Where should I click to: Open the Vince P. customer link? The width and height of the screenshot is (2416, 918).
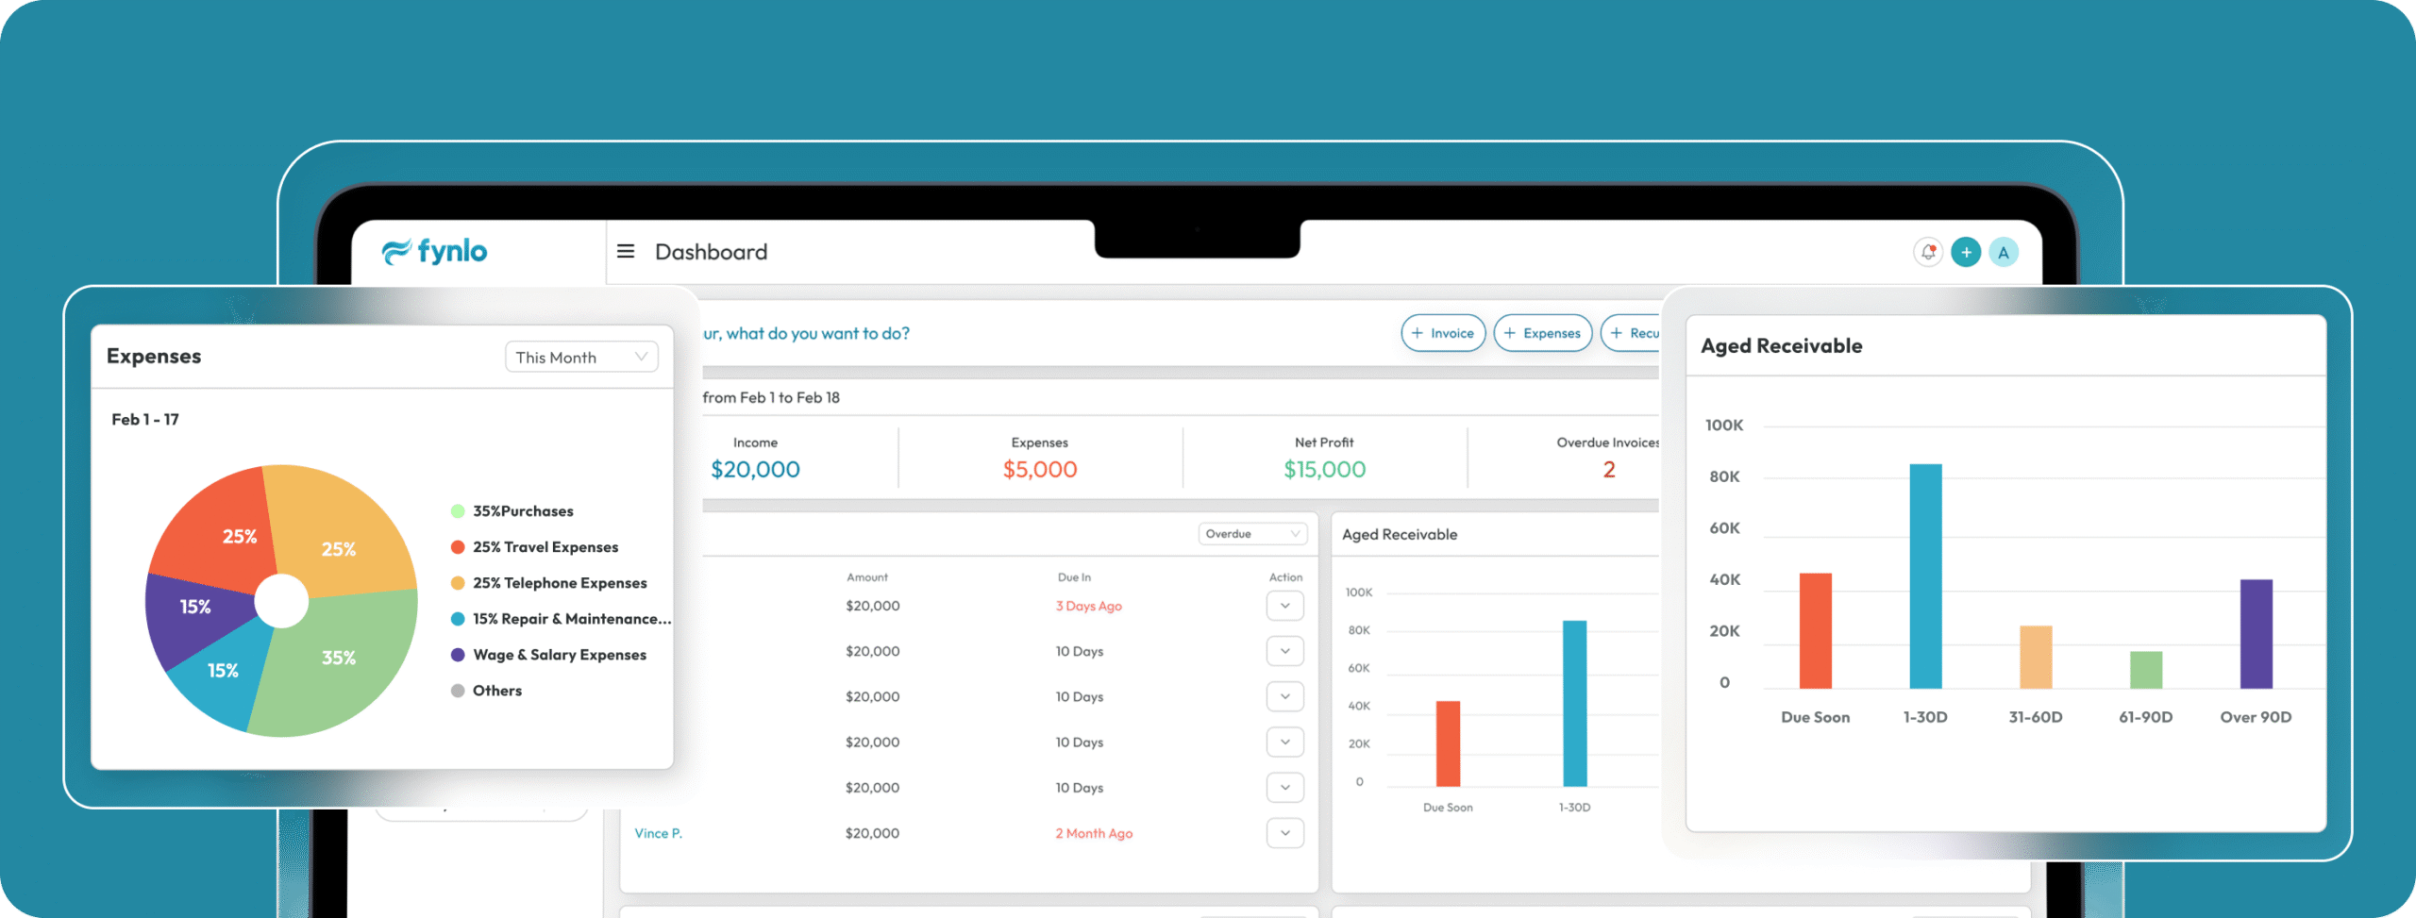tap(658, 833)
